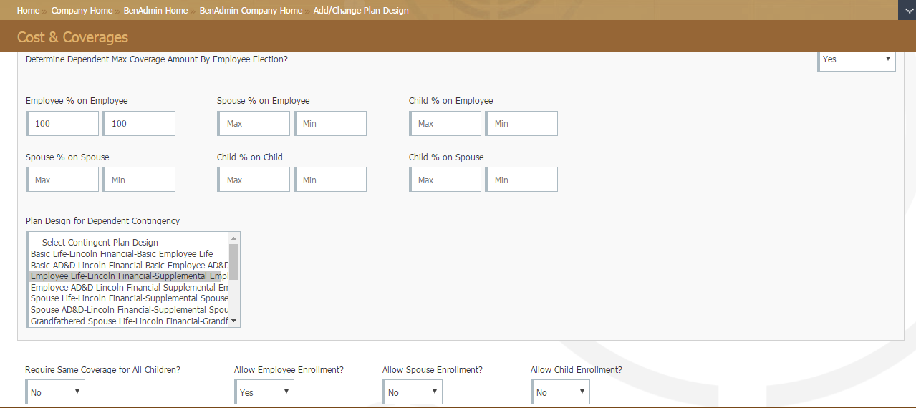Screen dimensions: 916x408
Task: Click the listbox scroll up arrow
Action: (x=233, y=238)
